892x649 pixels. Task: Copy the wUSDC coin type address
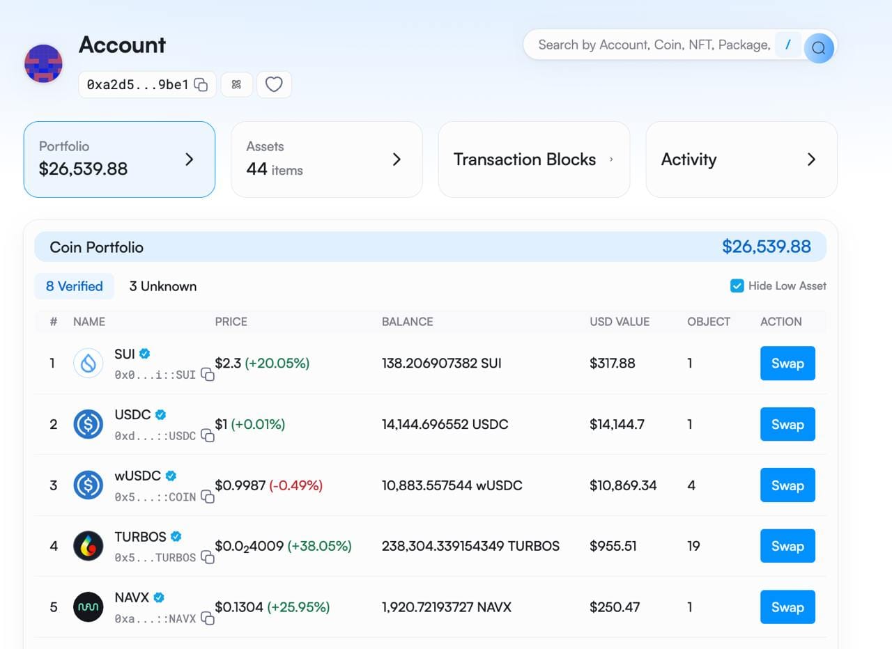click(x=208, y=496)
